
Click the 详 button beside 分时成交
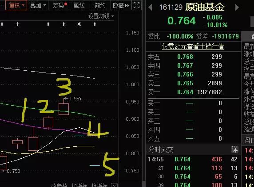click(234, 149)
